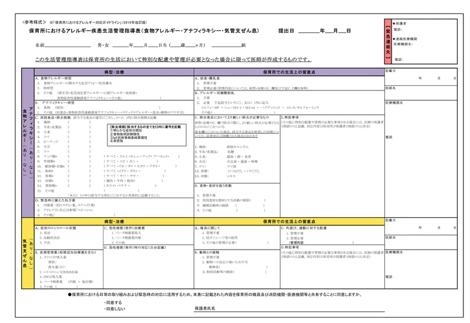Click the ★保護者 label in emergency box
470x323 pixels.
(x=399, y=23)
